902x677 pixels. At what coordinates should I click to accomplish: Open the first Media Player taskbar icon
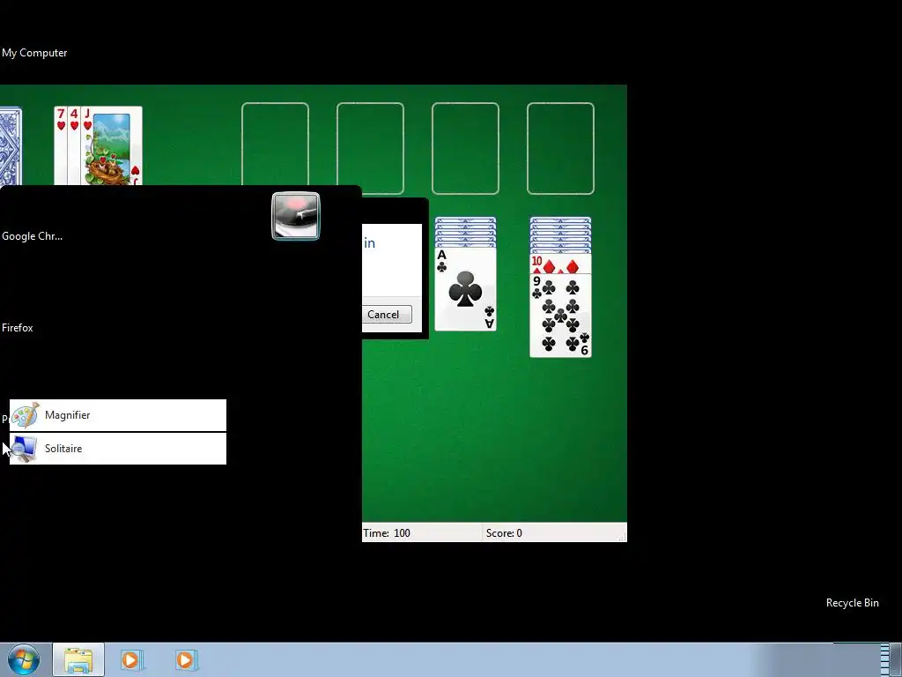point(131,659)
